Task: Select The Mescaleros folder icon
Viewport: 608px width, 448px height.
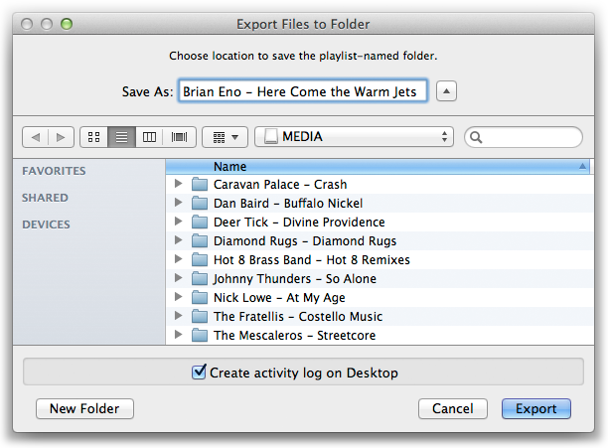Action: 200,335
